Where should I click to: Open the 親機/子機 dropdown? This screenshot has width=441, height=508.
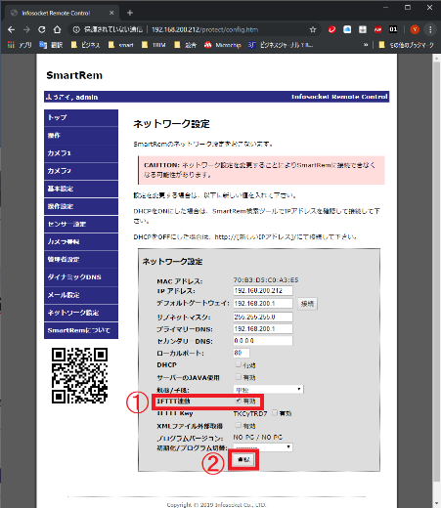(268, 389)
